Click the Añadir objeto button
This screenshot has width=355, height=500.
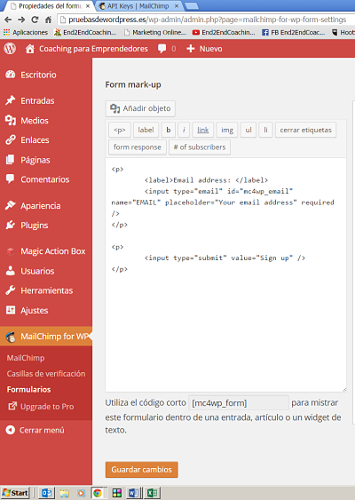click(140, 108)
